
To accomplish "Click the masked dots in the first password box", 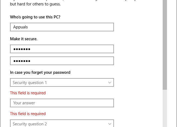I will coord(22,49).
